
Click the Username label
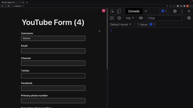pos(27,33)
